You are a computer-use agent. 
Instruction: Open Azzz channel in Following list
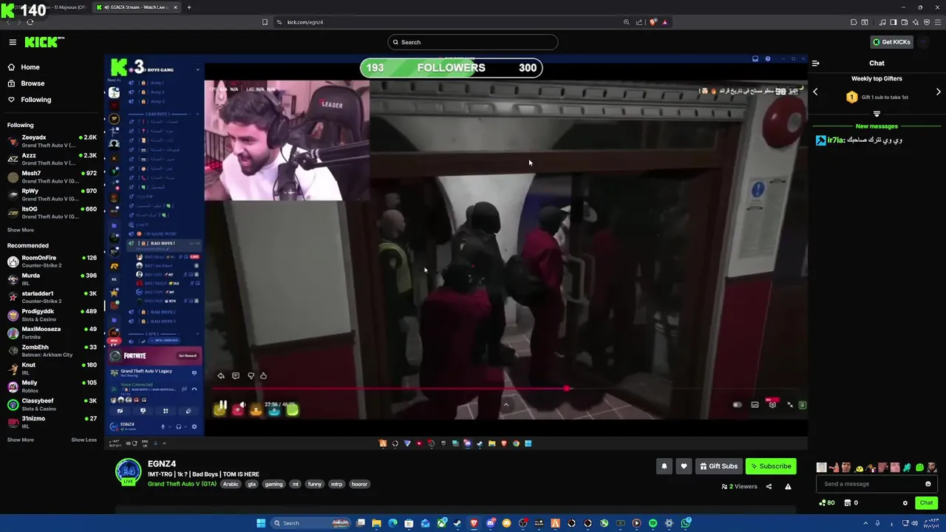point(52,159)
